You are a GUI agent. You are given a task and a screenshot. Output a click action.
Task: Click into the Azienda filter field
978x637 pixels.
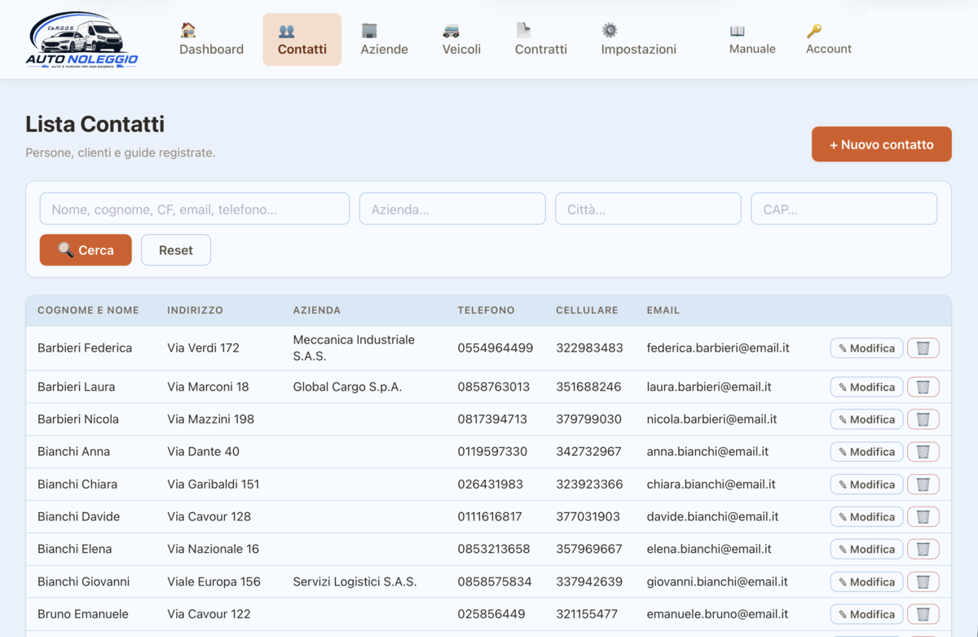click(x=452, y=209)
